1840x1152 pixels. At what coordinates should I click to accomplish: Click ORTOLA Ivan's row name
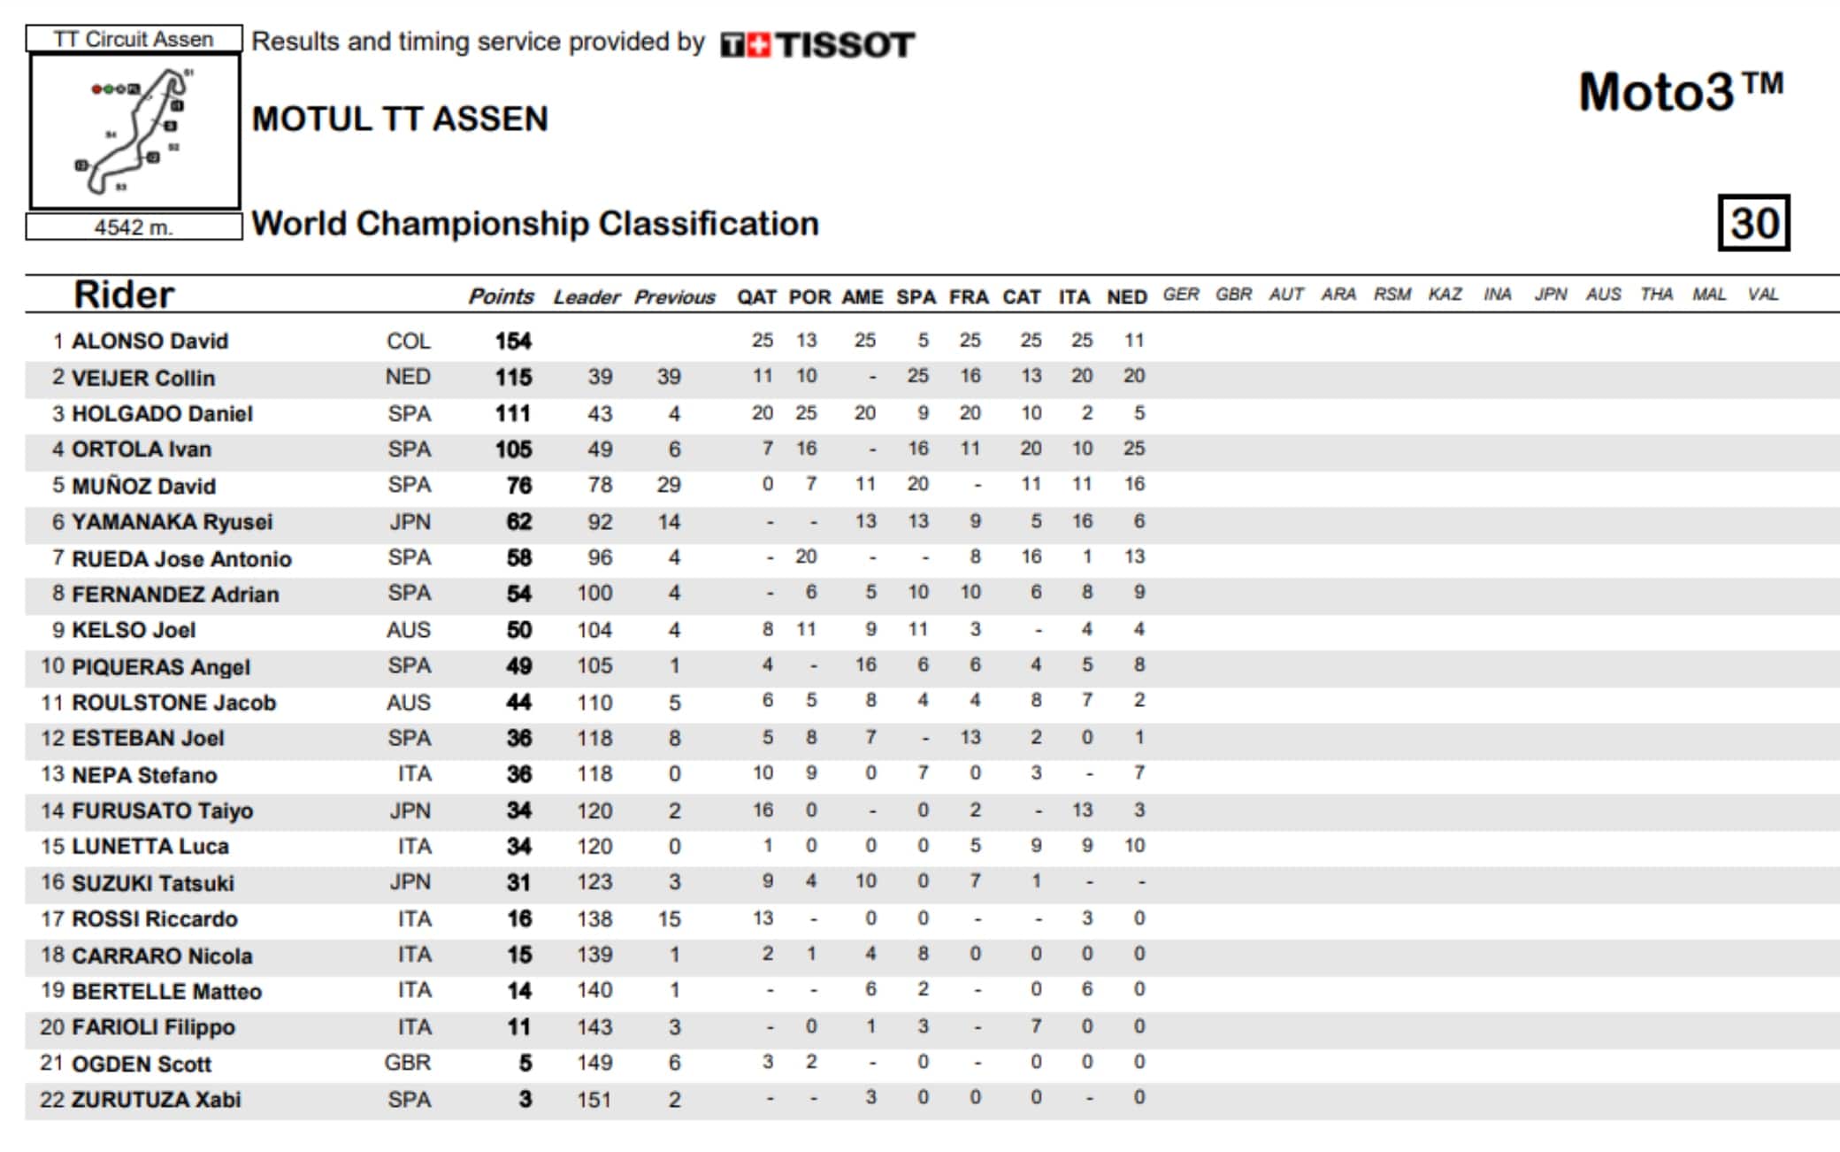point(141,449)
